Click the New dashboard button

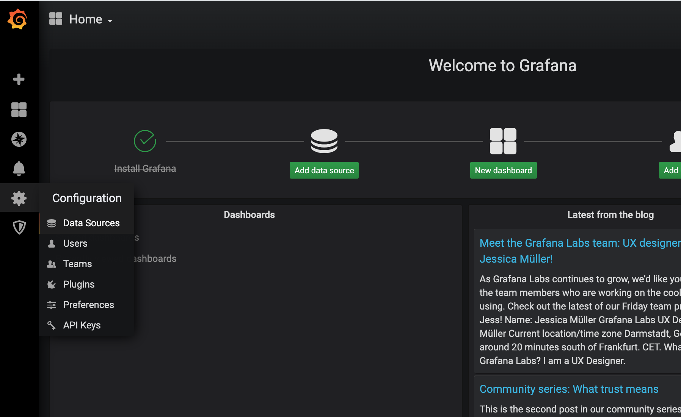pyautogui.click(x=504, y=170)
